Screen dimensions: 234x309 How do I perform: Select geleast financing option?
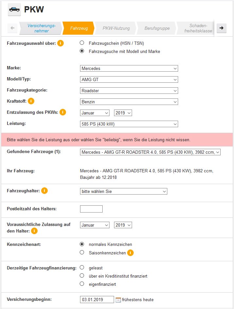coord(82,267)
